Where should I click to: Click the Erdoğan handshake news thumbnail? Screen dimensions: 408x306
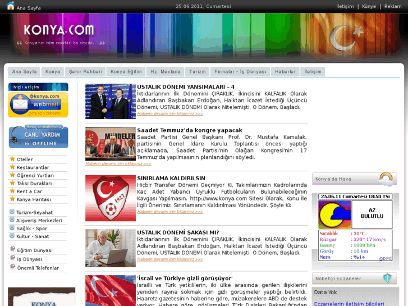[x=111, y=101]
